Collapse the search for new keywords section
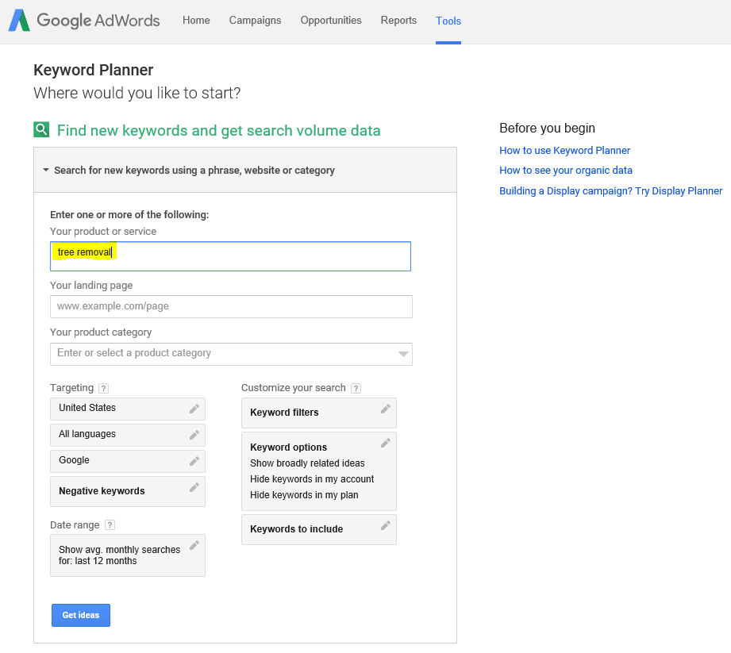Image resolution: width=731 pixels, height=653 pixels. coord(46,170)
